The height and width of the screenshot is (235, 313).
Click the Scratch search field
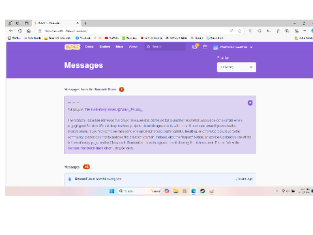click(x=165, y=47)
